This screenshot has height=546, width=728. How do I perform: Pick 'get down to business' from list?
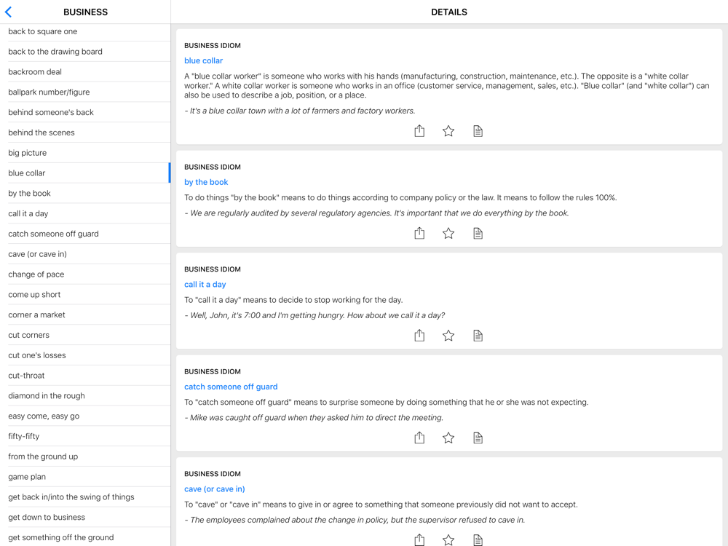pyautogui.click(x=47, y=518)
